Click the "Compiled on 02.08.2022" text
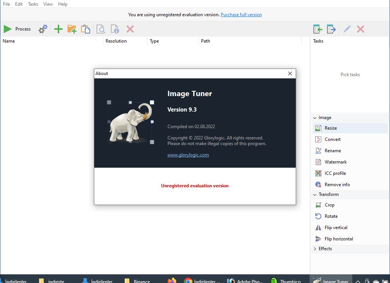Image resolution: width=390 pixels, height=283 pixels. 191,127
